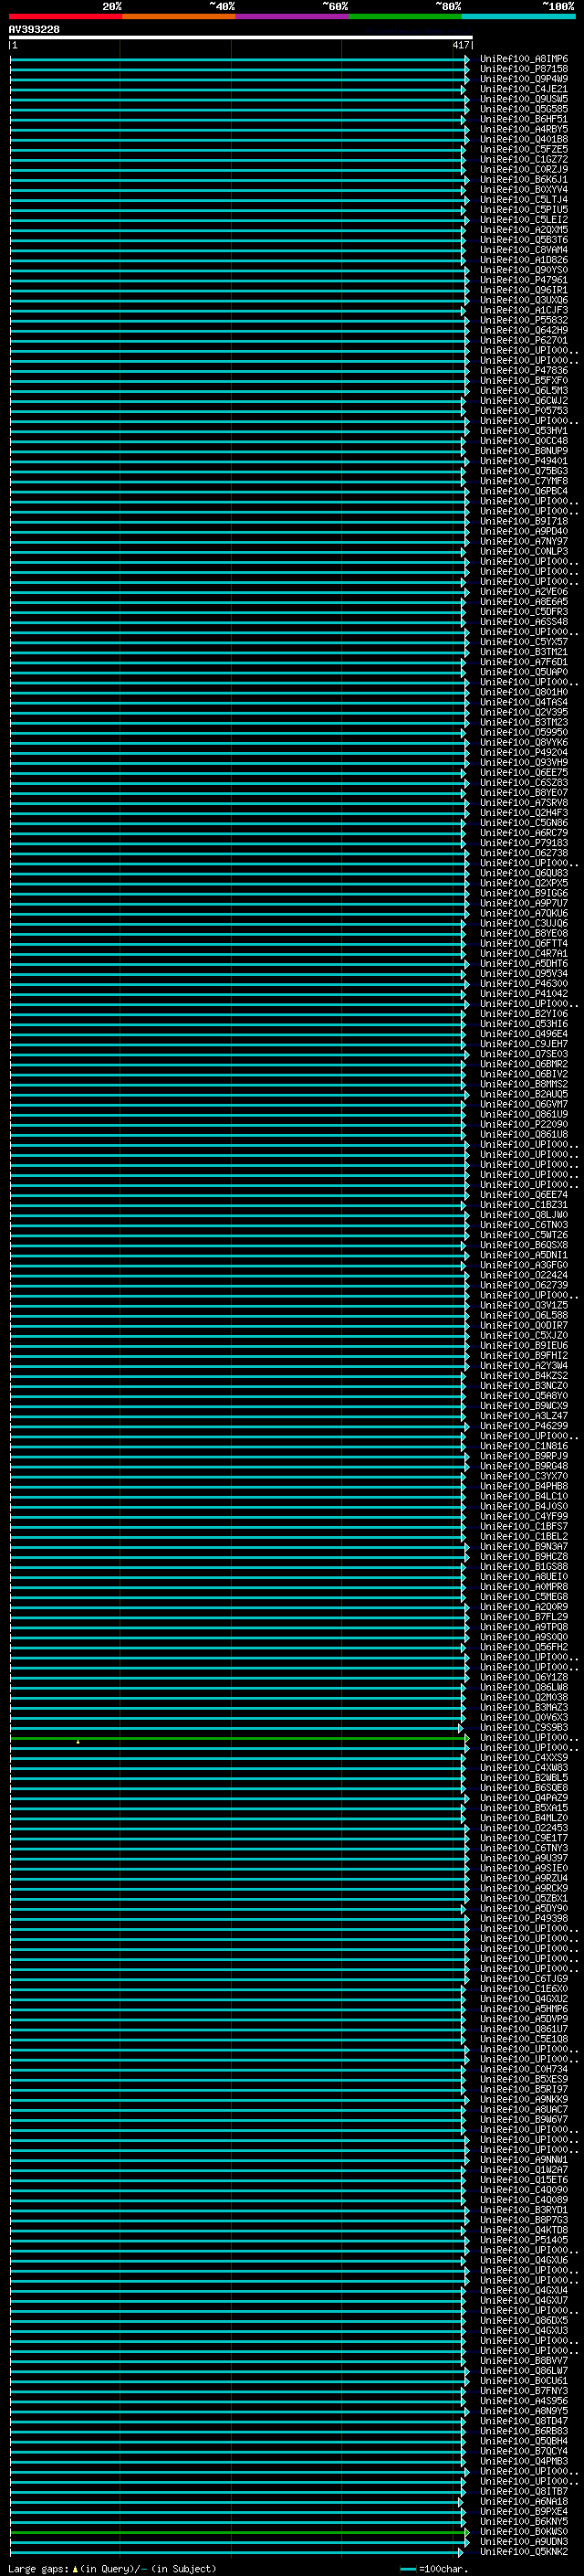
Task: Click the UniRef100_B3TM21 hit label
Action: coord(524,652)
